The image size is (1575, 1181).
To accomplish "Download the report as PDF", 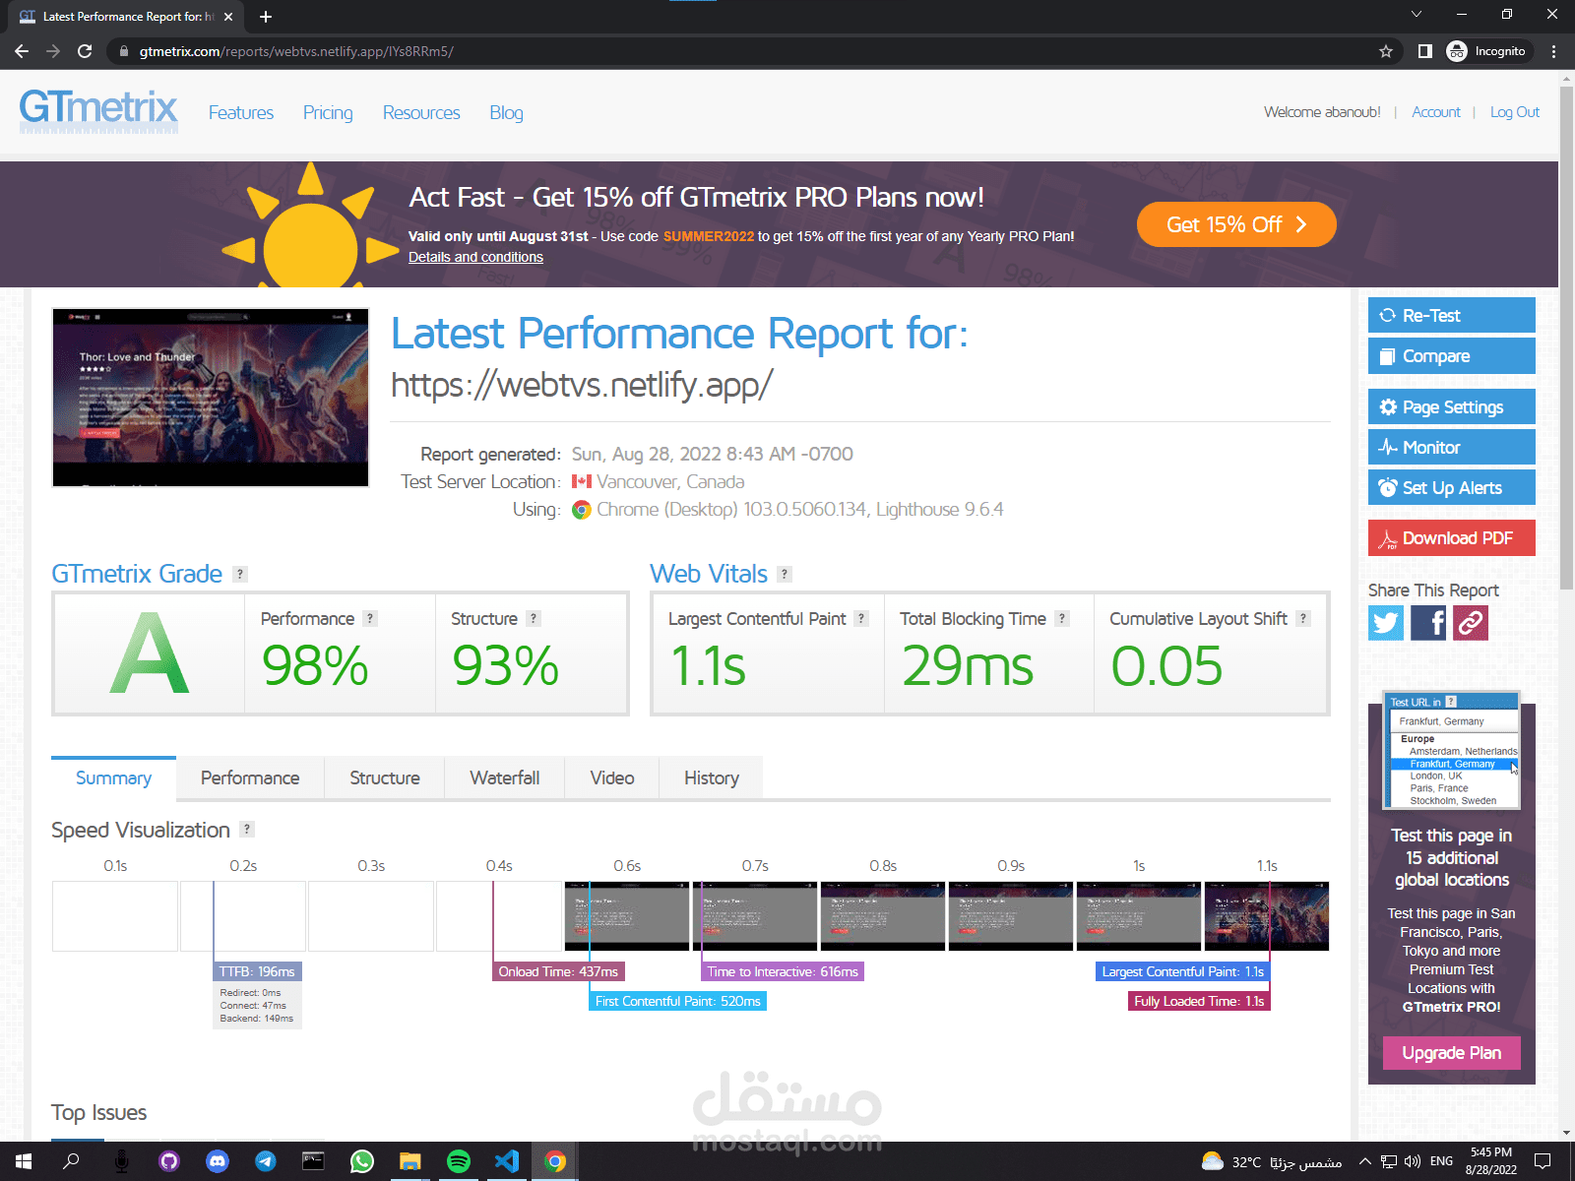I will click(1451, 537).
